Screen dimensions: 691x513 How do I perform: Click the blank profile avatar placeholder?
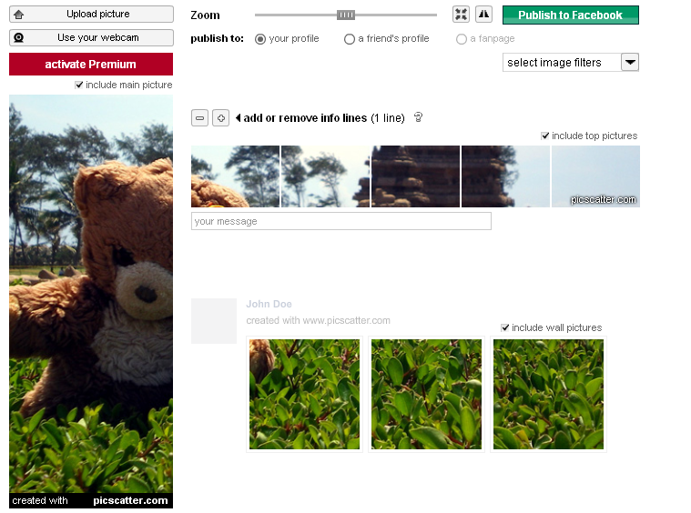pos(214,321)
